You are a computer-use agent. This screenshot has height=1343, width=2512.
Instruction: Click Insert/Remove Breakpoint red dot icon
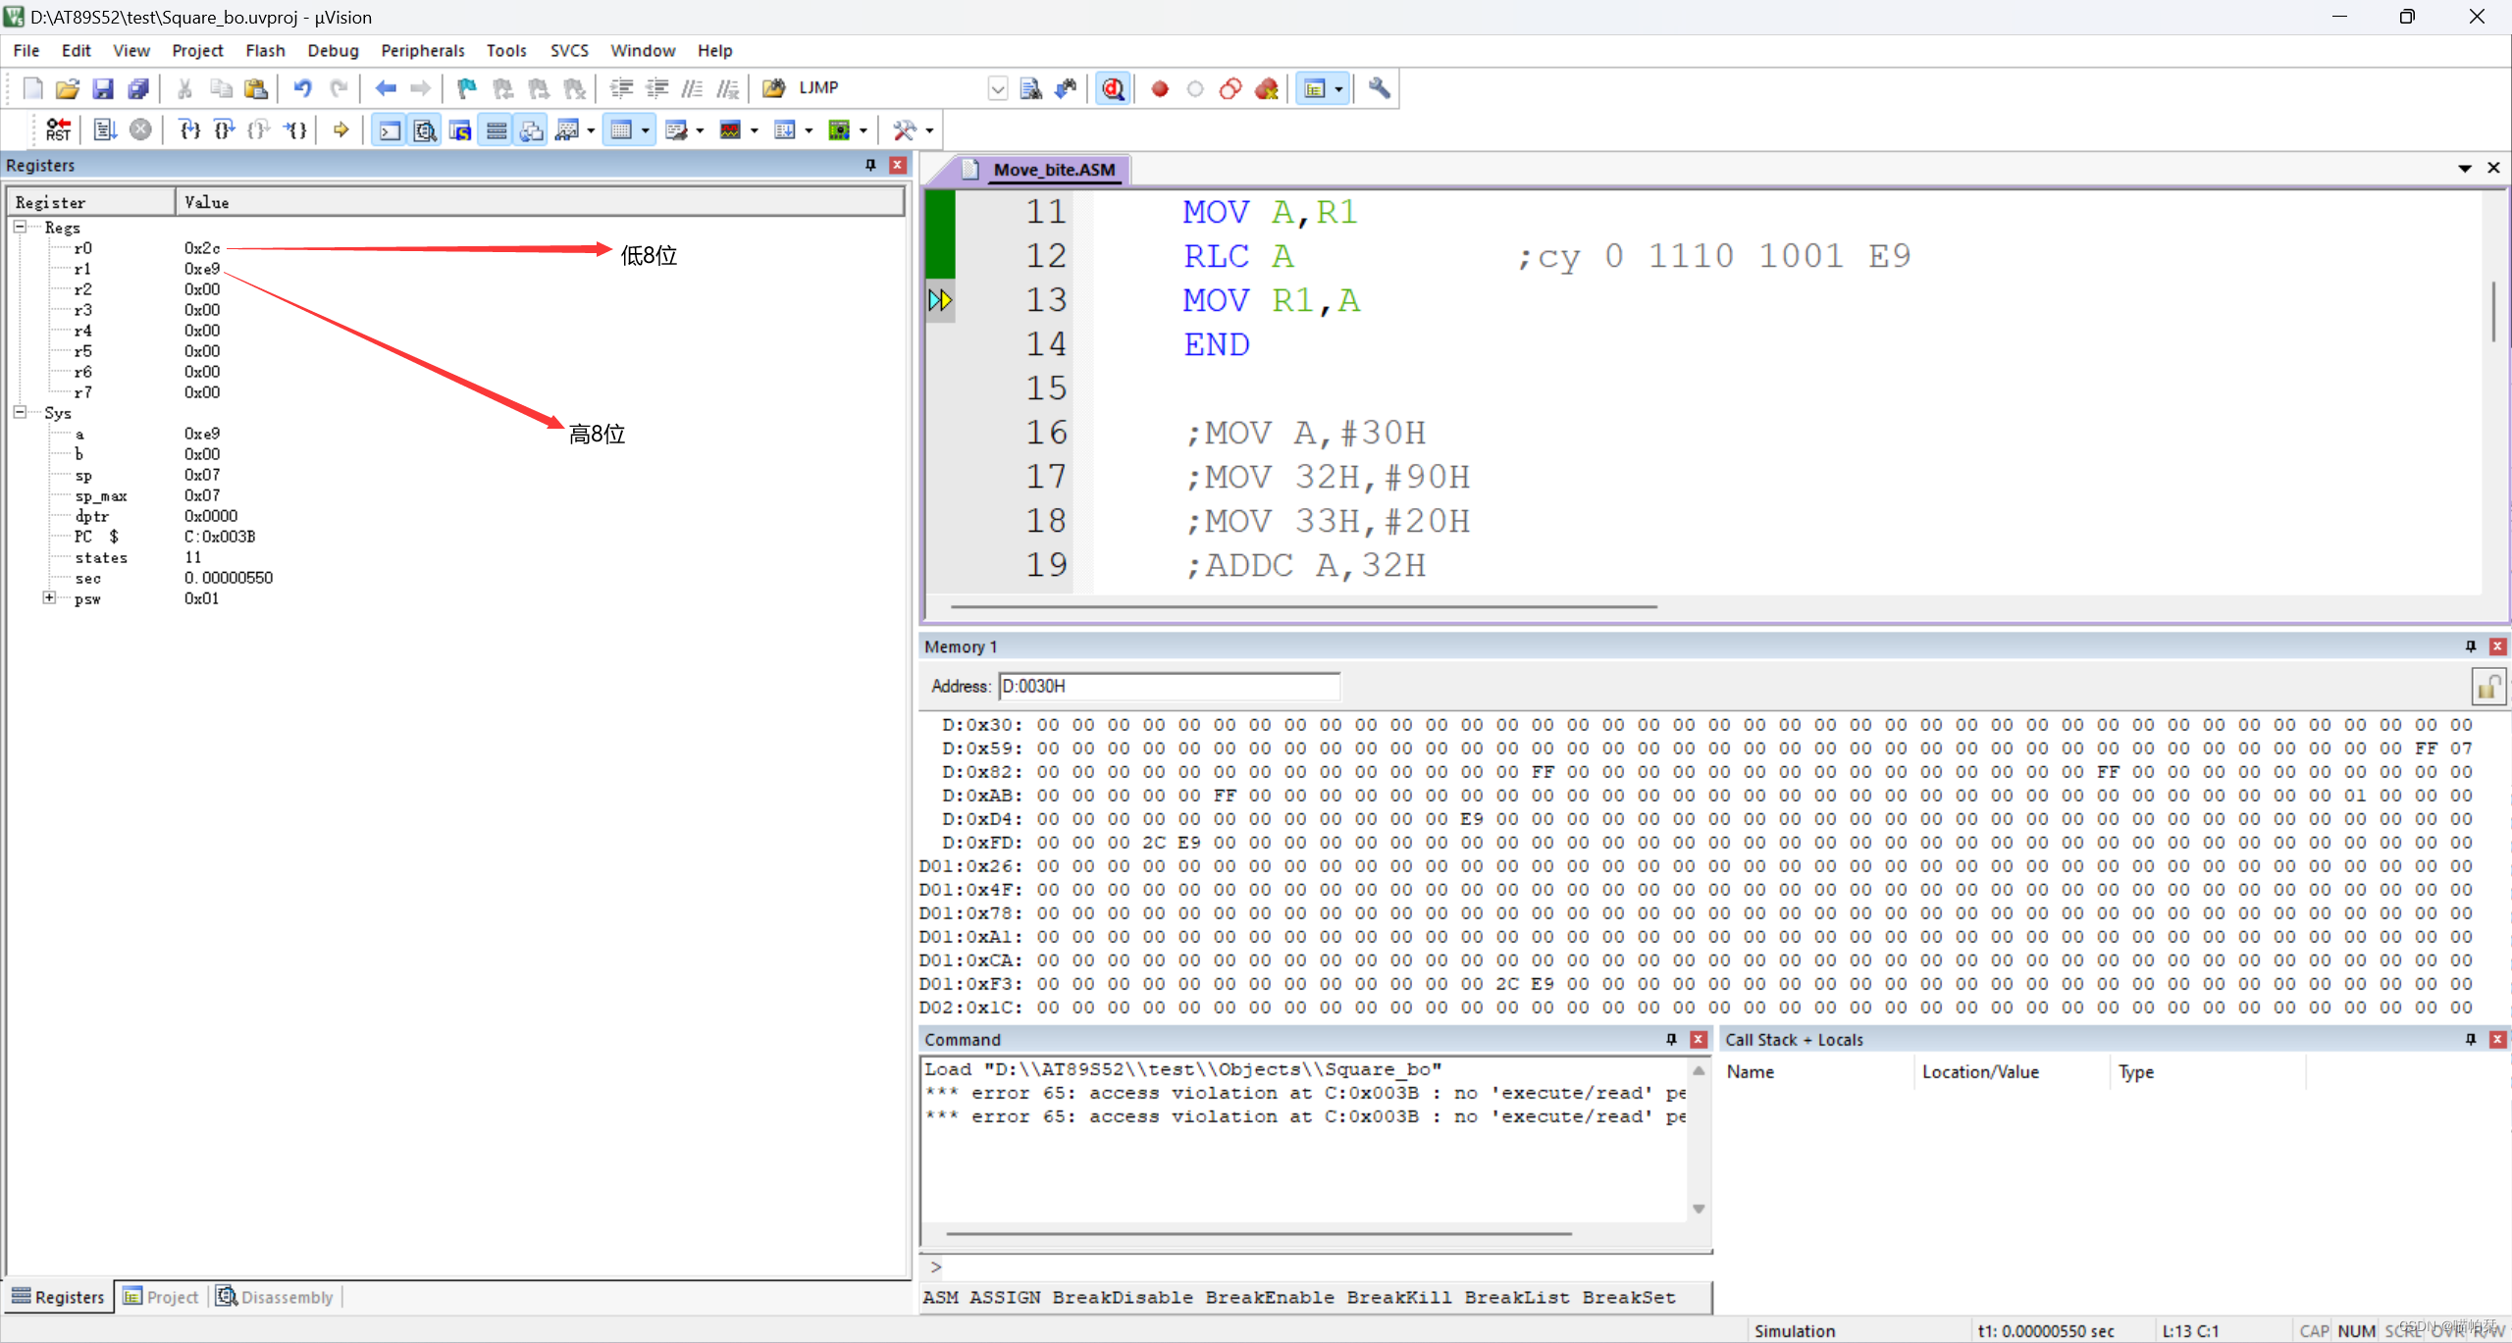[x=1160, y=89]
